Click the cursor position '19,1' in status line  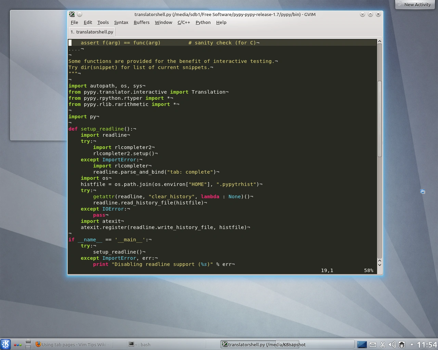point(327,270)
